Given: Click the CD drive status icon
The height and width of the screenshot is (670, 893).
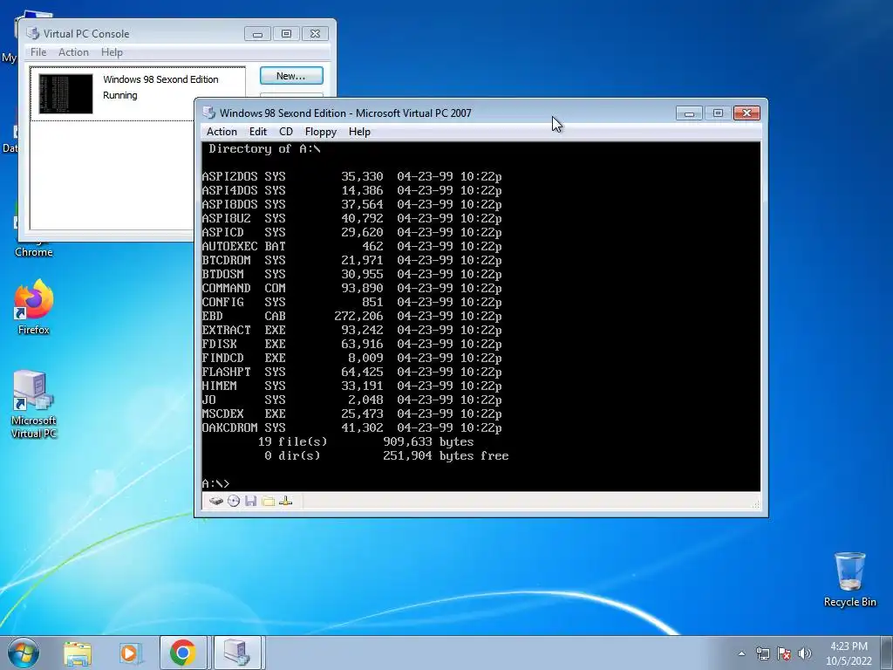Looking at the screenshot, I should tap(234, 502).
